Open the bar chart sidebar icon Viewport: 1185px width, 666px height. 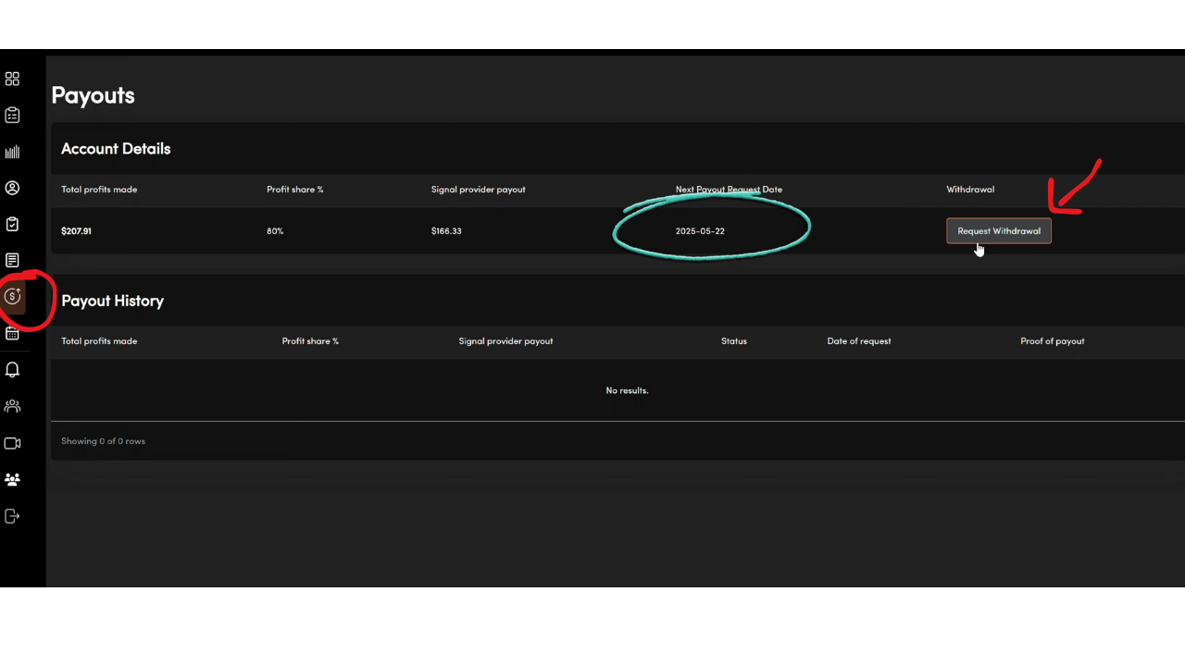12,152
